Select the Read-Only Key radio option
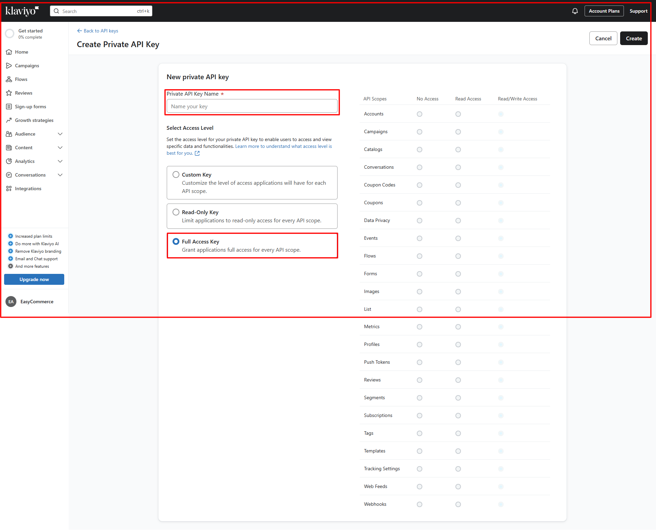 click(176, 212)
